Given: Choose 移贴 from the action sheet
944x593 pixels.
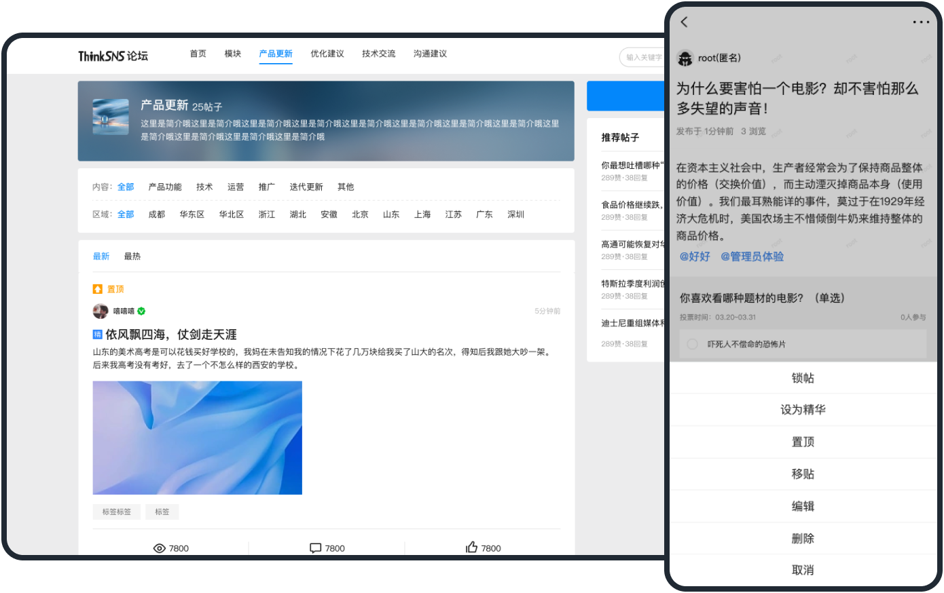Looking at the screenshot, I should click(803, 474).
